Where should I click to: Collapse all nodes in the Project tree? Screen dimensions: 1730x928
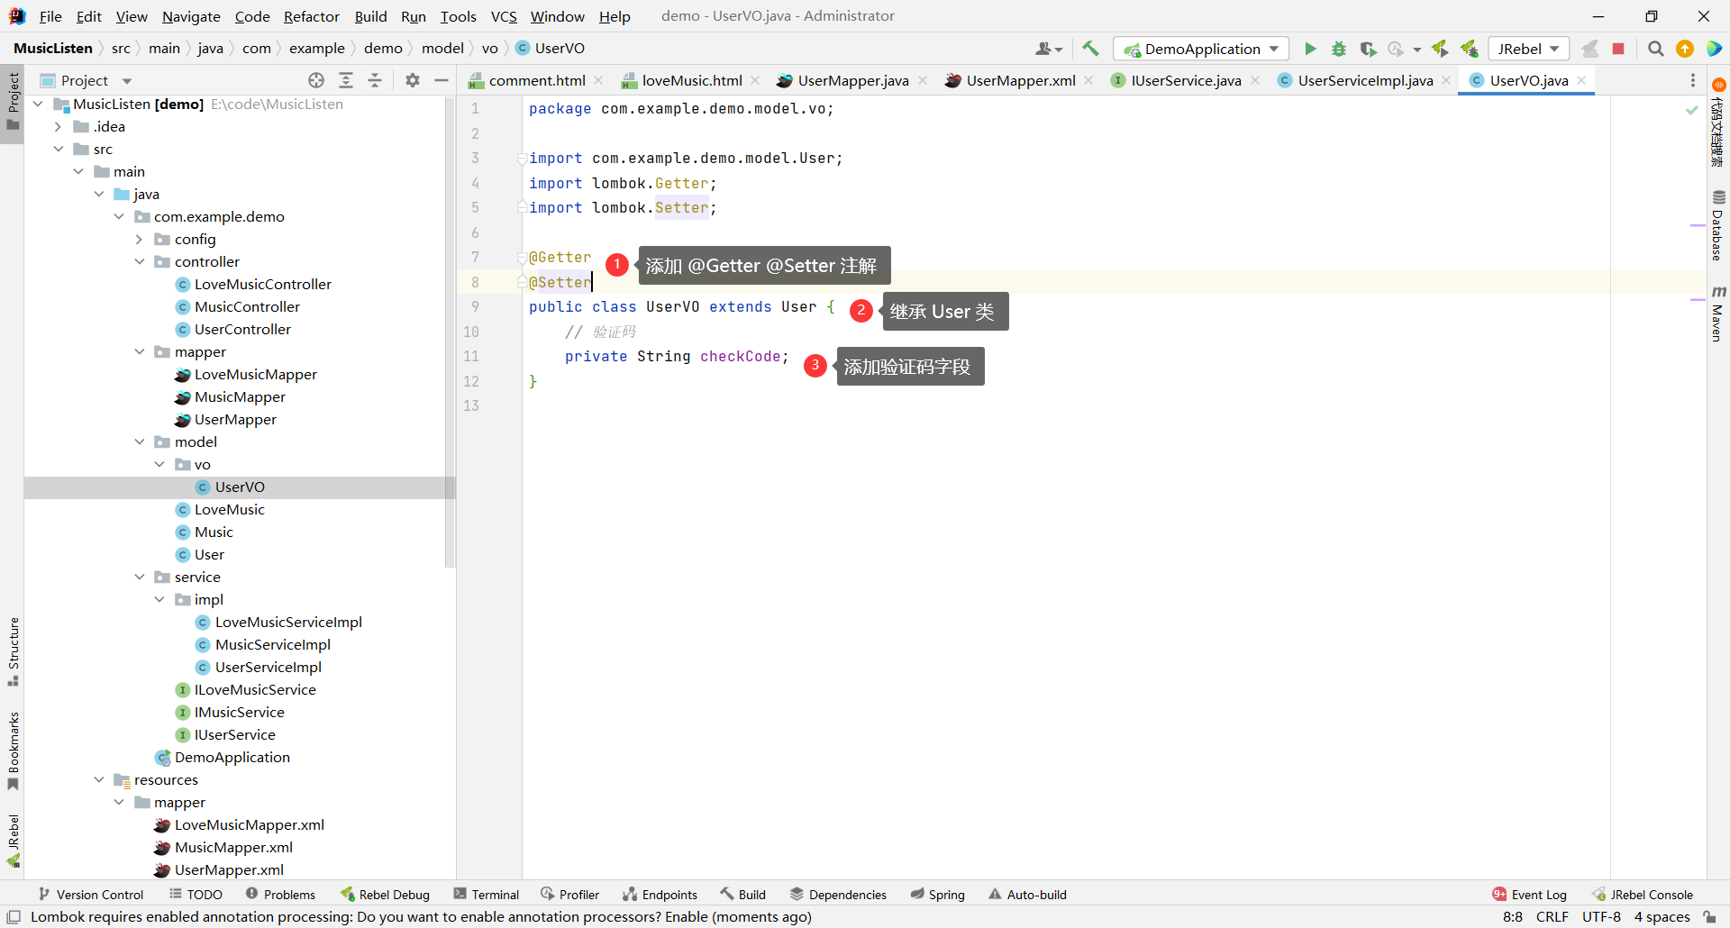point(375,80)
